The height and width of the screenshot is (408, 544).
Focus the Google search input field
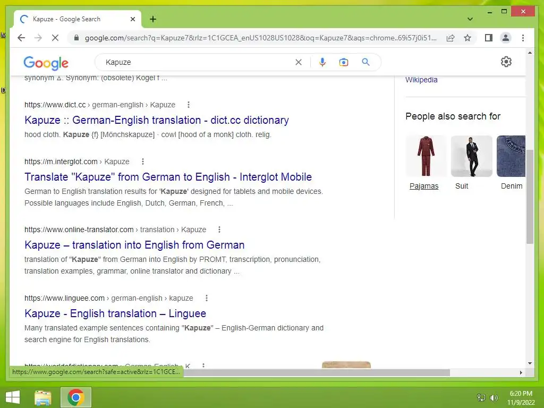198,62
